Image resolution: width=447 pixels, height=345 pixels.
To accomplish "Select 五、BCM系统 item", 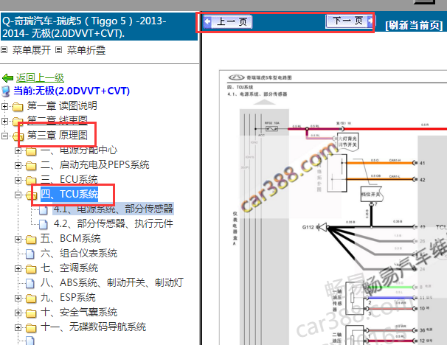I will tap(70, 238).
